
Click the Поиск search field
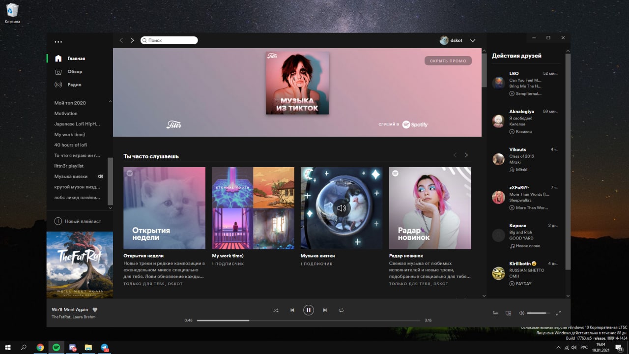click(169, 40)
